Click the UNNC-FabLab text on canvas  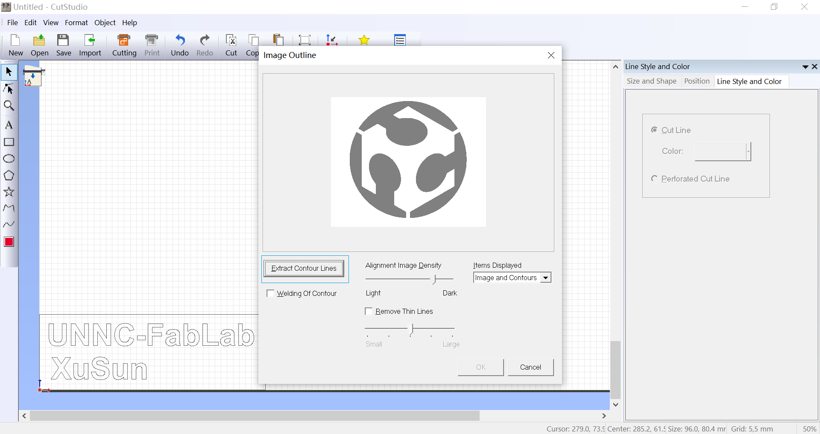(152, 335)
